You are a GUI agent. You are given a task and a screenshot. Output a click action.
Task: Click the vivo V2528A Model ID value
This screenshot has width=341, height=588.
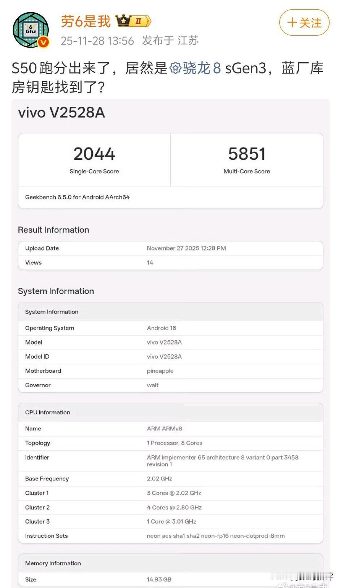click(164, 357)
